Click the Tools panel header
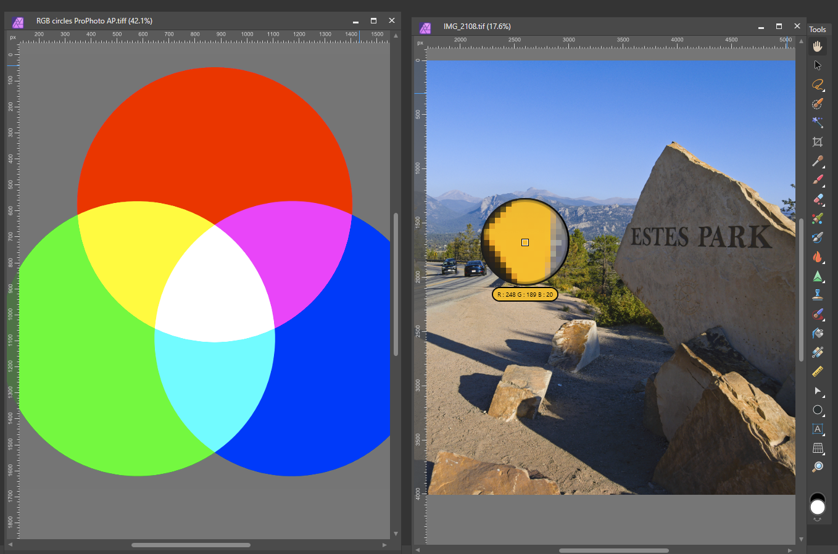 [818, 30]
